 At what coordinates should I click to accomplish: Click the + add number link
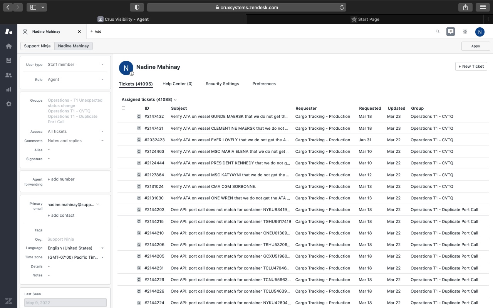(61, 179)
